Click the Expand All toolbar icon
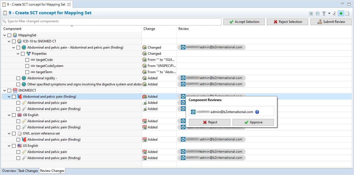 (x=311, y=13)
